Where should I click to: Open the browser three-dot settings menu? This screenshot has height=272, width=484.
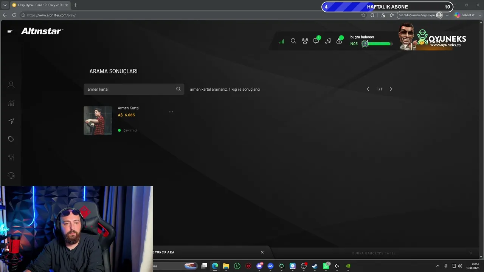click(x=448, y=15)
